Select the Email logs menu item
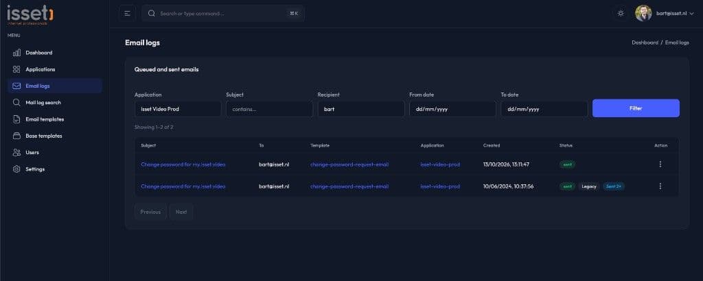Image resolution: width=703 pixels, height=281 pixels. pos(55,86)
